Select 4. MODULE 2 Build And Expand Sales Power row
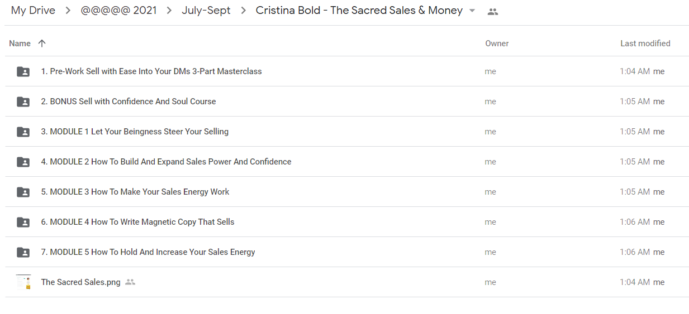689x314 pixels. [x=346, y=162]
